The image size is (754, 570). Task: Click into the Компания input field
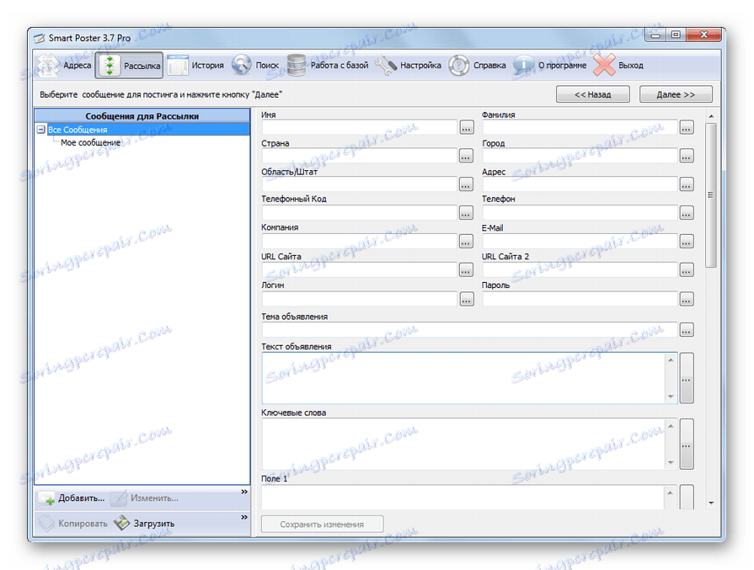pos(359,242)
